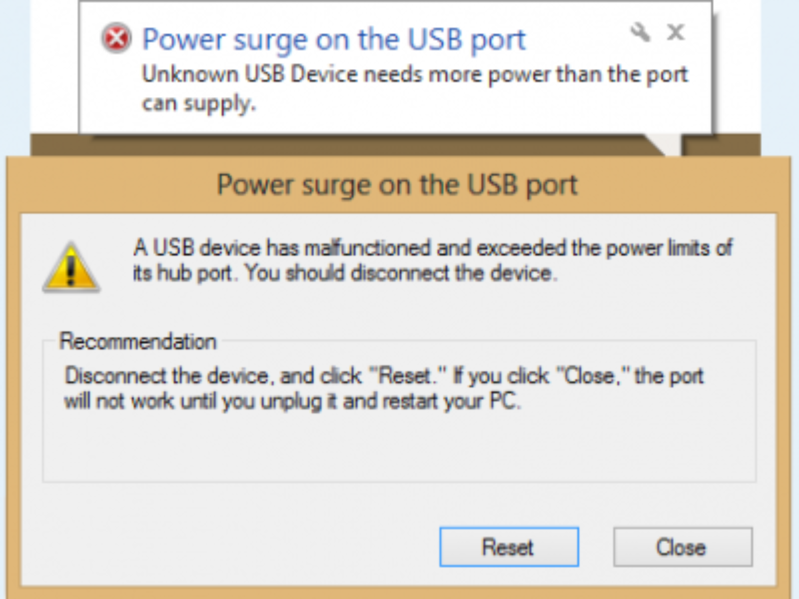Click the "will not work until you unplug" line

291,403
